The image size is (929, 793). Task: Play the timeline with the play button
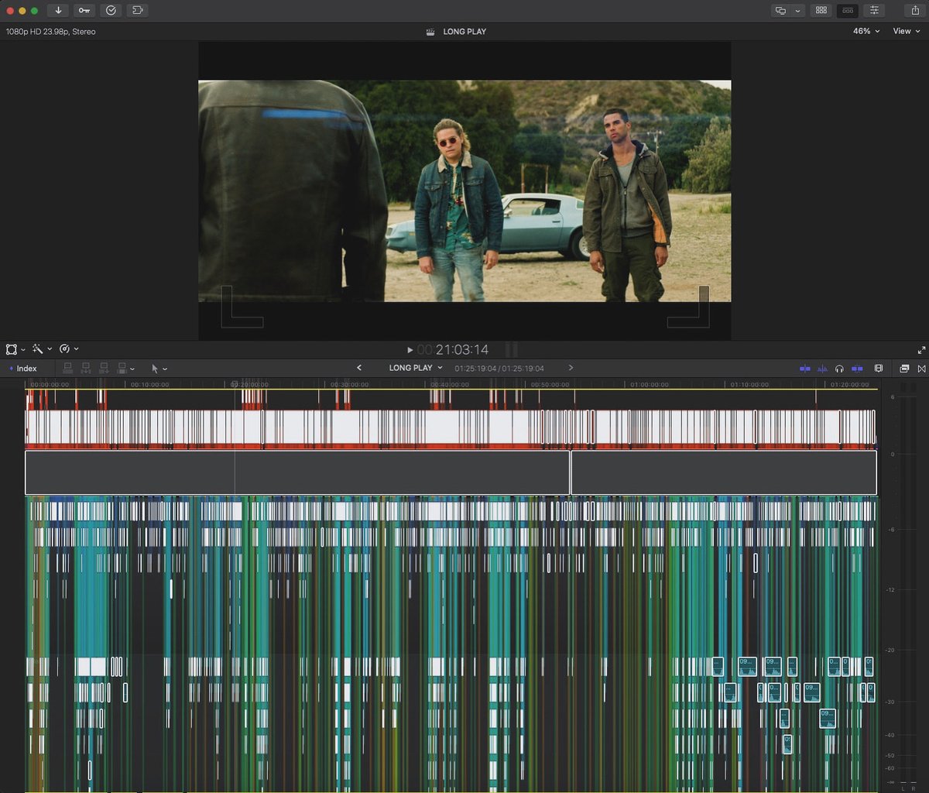[410, 350]
